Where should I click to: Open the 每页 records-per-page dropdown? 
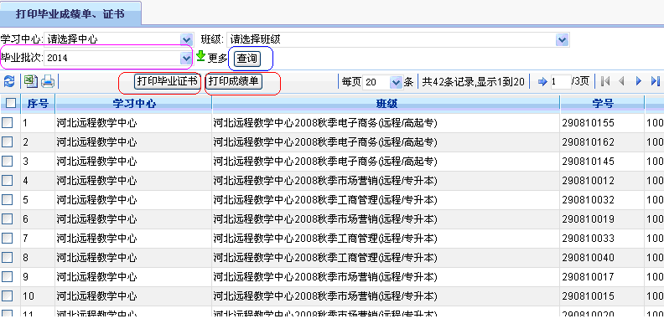pyautogui.click(x=396, y=82)
